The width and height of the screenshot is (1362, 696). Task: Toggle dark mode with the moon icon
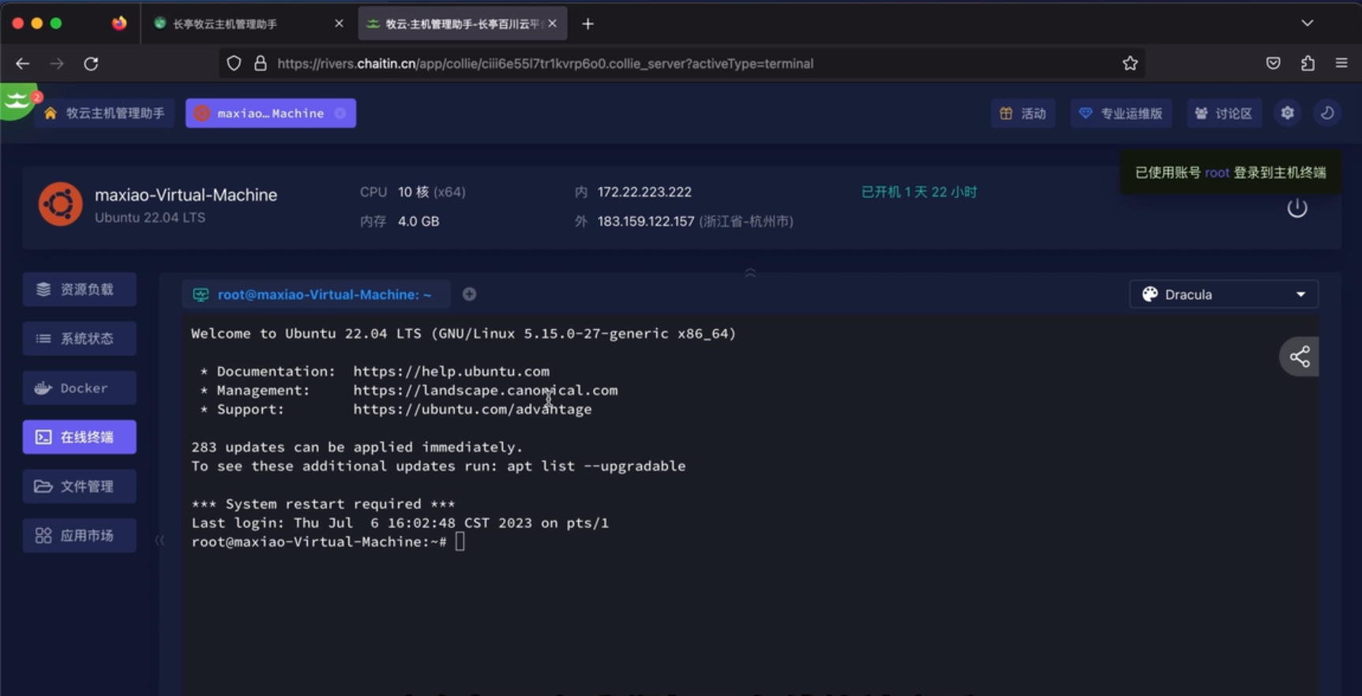[x=1327, y=113]
